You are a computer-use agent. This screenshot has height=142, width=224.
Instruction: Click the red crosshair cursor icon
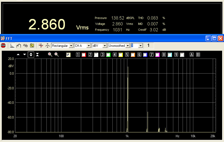[41, 45]
